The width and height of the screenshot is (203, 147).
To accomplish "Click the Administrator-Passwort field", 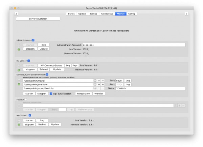I will (134, 45).
